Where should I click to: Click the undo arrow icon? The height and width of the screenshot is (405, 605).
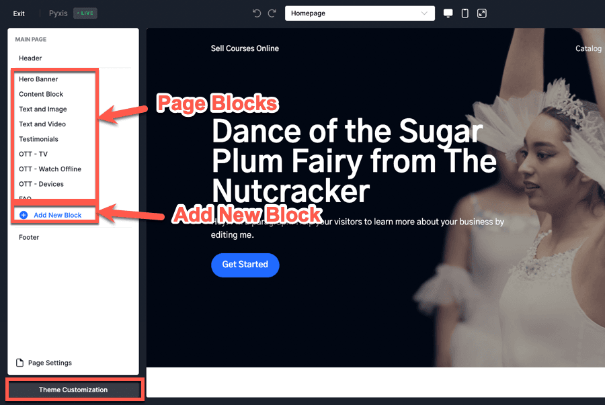(x=257, y=13)
